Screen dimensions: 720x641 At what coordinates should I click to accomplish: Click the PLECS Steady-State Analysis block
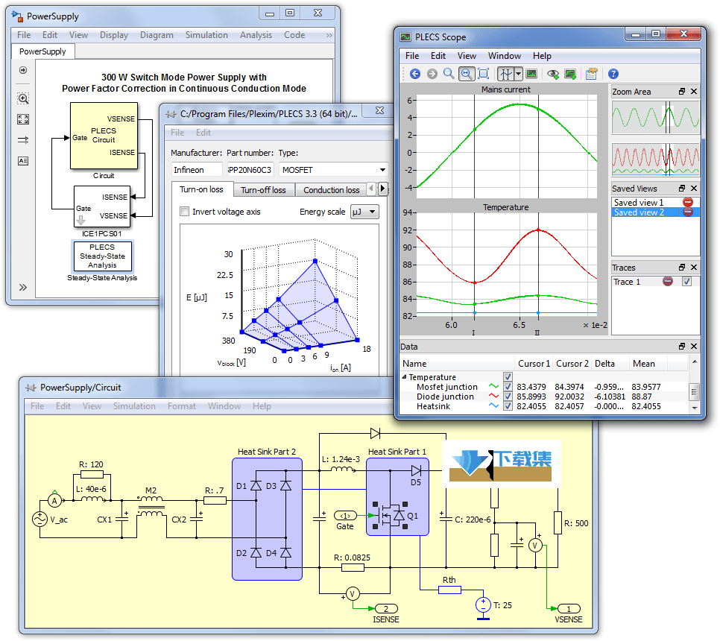(x=102, y=256)
